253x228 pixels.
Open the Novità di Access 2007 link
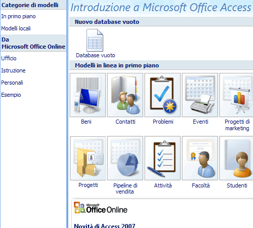coord(105,225)
